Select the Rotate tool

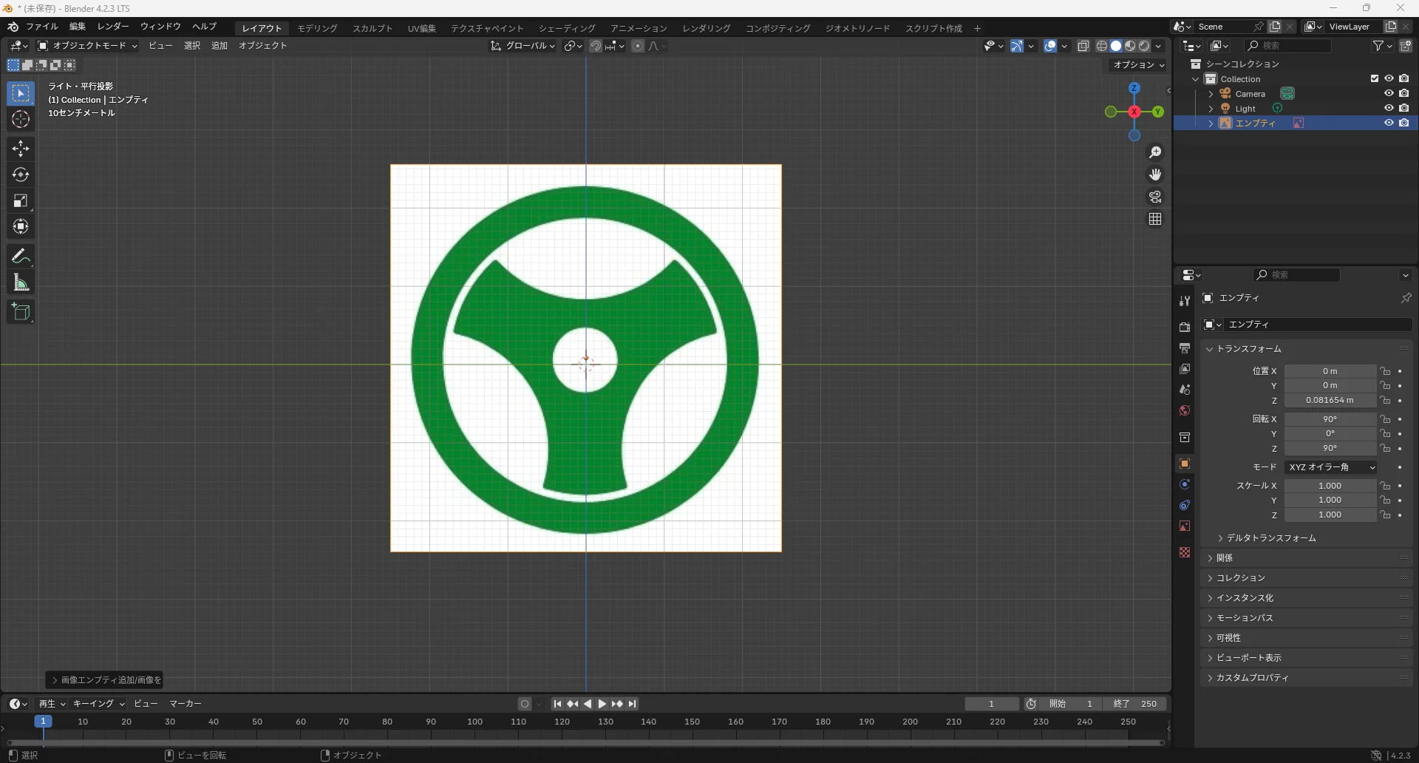[21, 174]
